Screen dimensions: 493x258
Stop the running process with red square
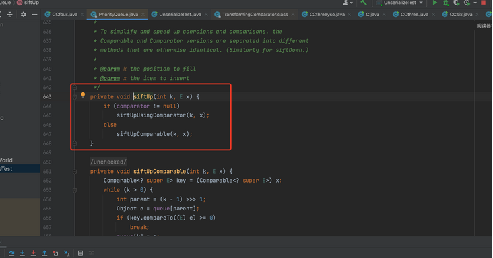click(483, 3)
